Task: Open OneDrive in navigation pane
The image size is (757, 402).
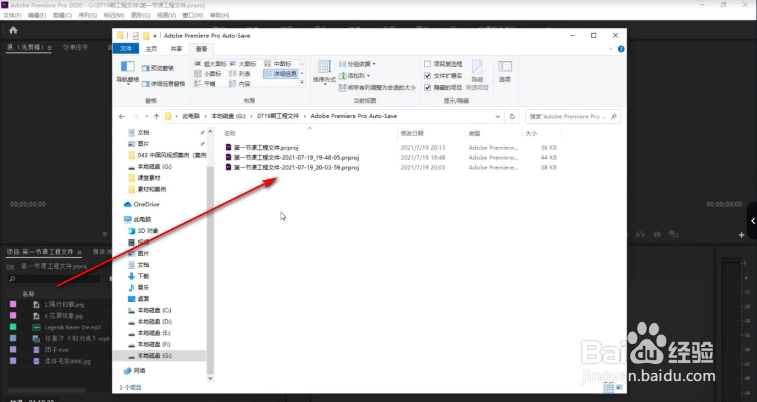Action: tap(141, 204)
